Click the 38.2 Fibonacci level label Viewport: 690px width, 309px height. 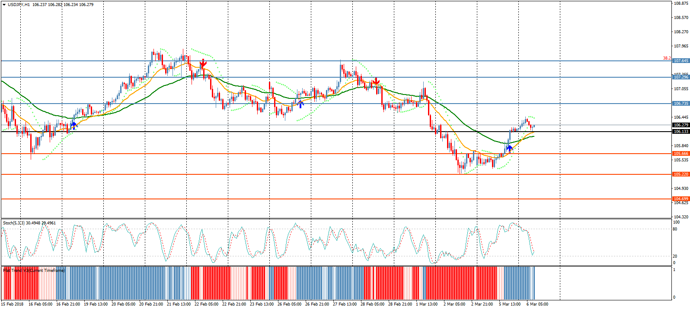point(667,58)
